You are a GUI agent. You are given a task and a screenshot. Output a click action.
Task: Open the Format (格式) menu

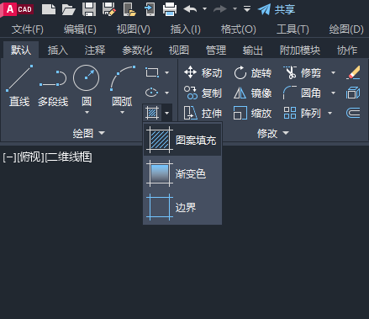(x=239, y=29)
